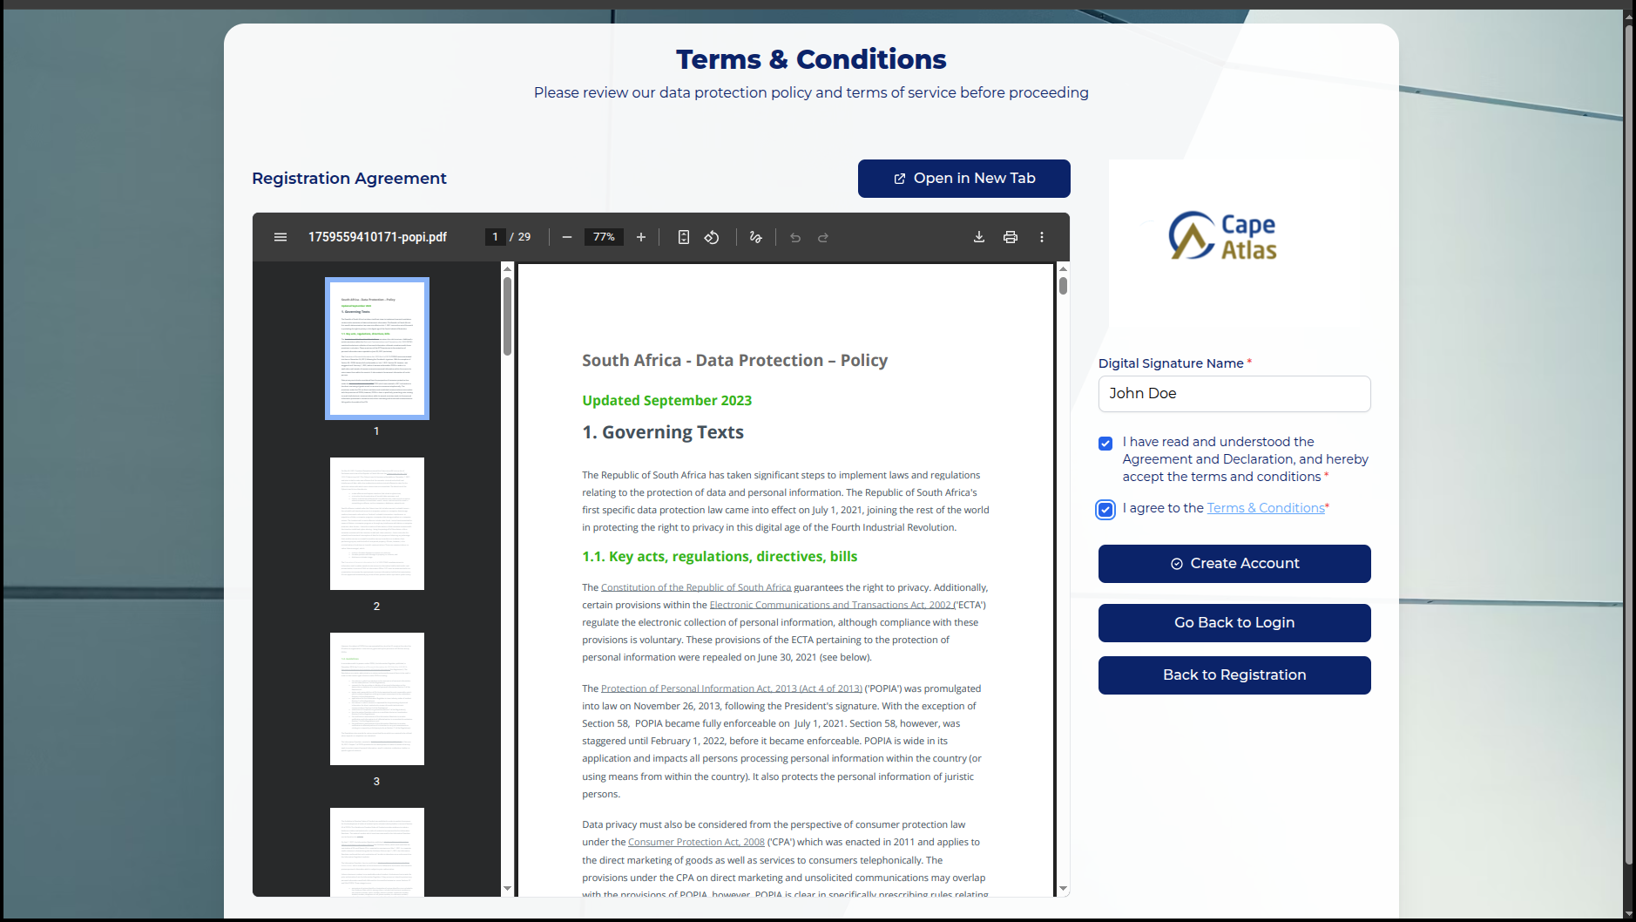Click the 'Registration Agreement' heading
The image size is (1636, 922).
tap(349, 179)
